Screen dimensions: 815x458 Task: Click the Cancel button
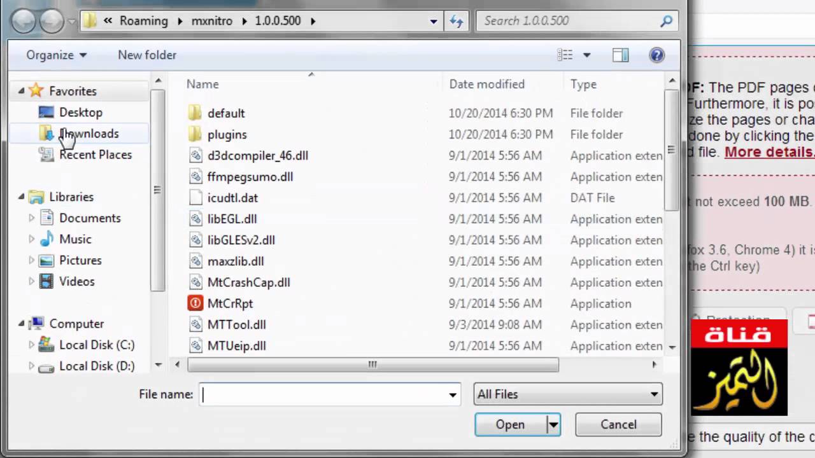click(x=618, y=424)
